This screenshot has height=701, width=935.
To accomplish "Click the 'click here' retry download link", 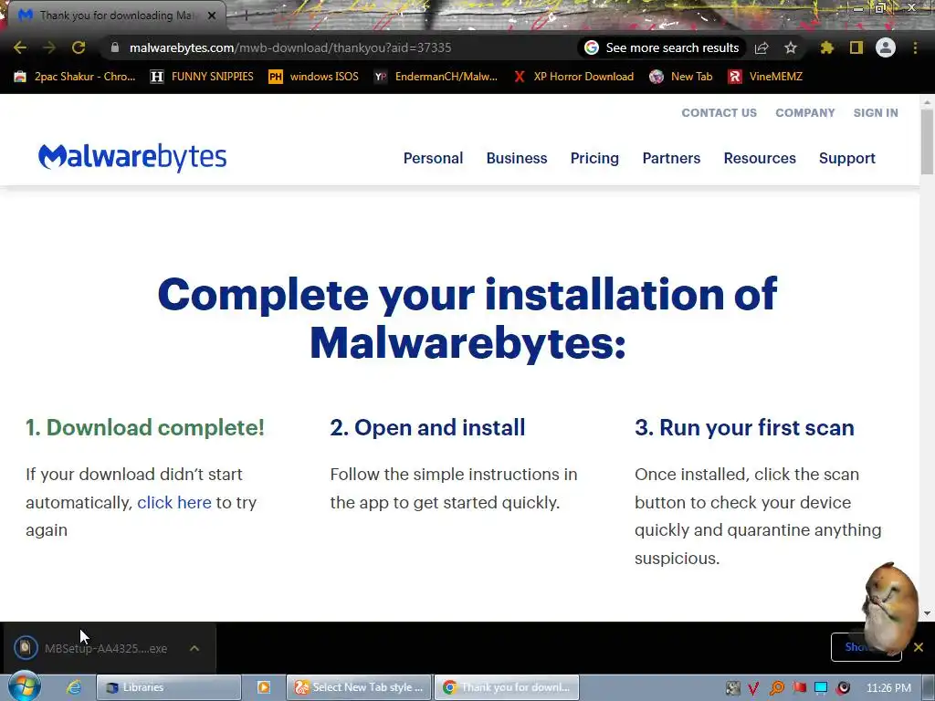I will 174,503.
